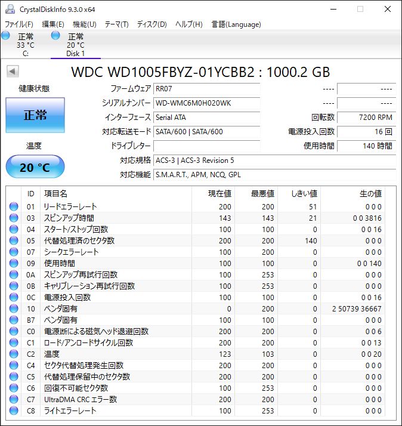Click raw value 2 50739 36667
This screenshot has width=402, height=426.
click(357, 309)
